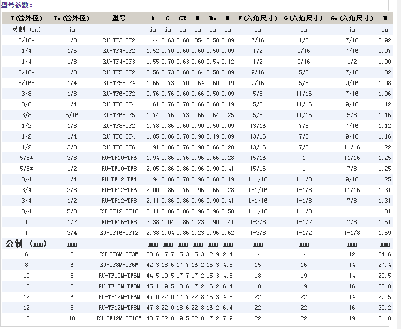Click model cell RU-TF16-TF12
Image resolution: width=401 pixels, height=329 pixels.
pyautogui.click(x=119, y=233)
